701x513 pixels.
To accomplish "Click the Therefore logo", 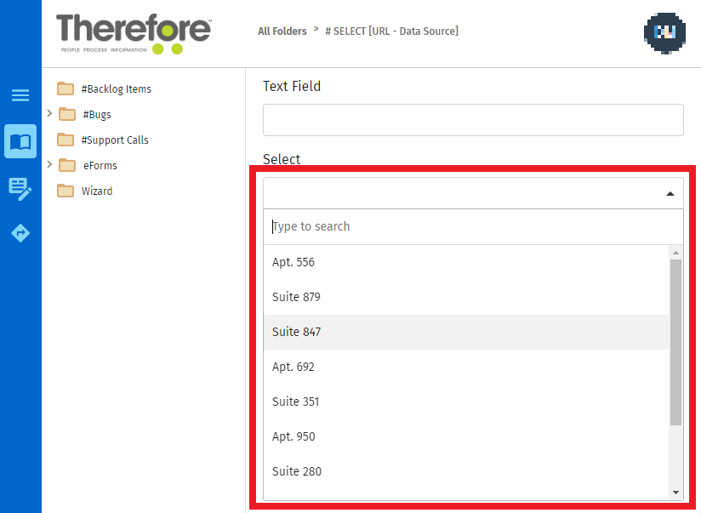I will click(x=134, y=34).
